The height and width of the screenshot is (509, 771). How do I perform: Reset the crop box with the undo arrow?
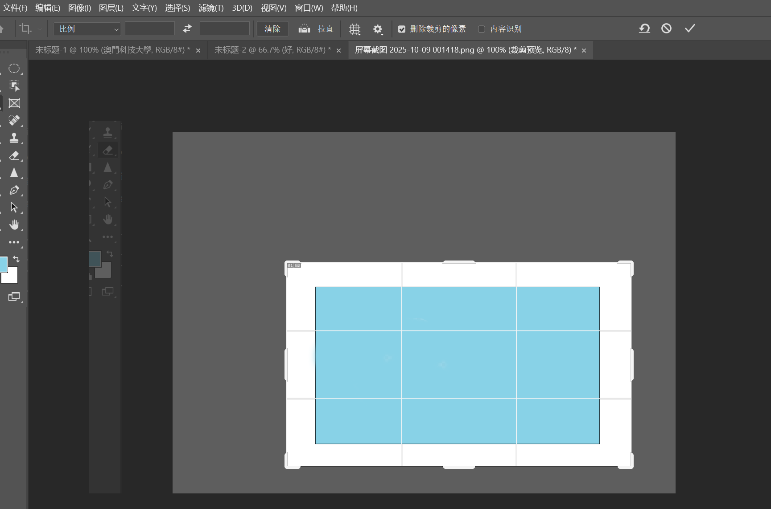tap(644, 29)
